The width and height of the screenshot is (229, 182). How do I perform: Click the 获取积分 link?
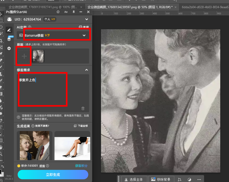(x=81, y=166)
